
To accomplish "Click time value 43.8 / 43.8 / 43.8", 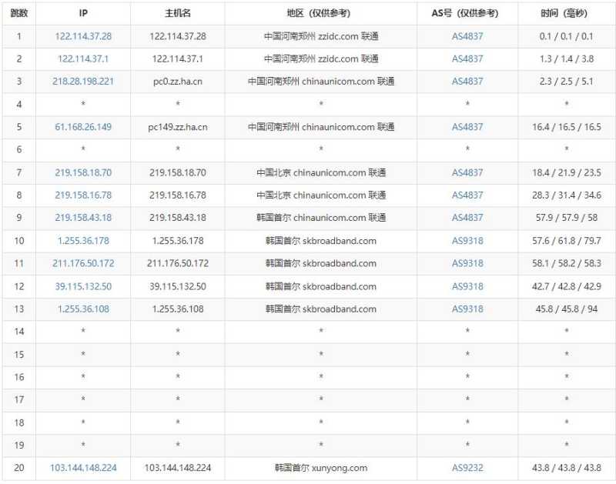I will tap(567, 468).
